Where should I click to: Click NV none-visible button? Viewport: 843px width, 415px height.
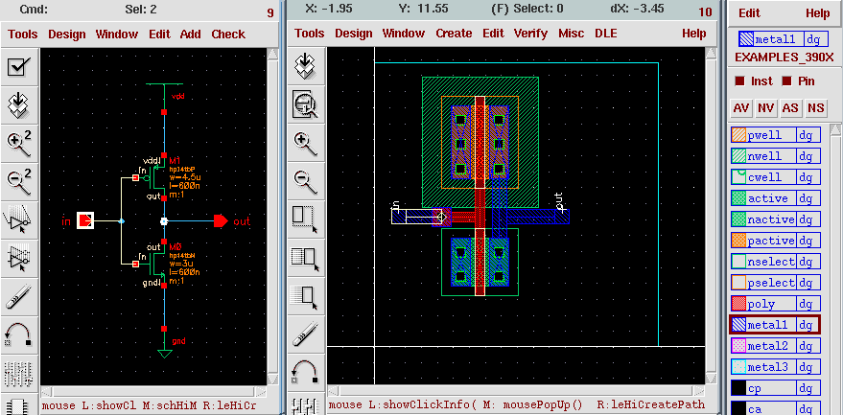click(765, 108)
